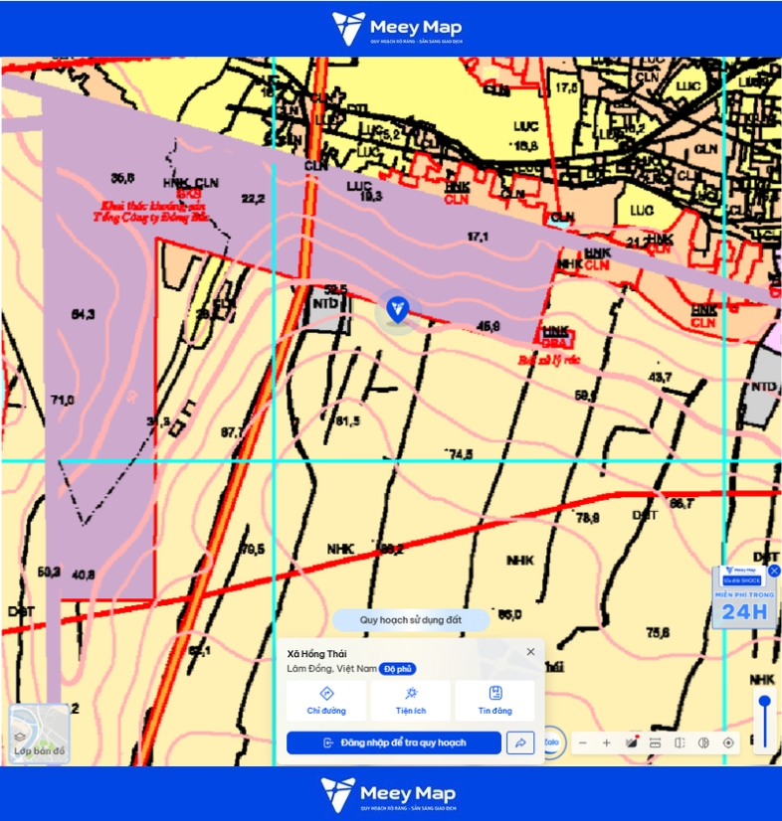The width and height of the screenshot is (782, 821).
Task: Open the globe map style icon
Action: pyautogui.click(x=704, y=743)
